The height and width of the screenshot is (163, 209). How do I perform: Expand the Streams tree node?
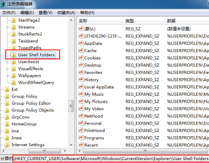pos(7,27)
